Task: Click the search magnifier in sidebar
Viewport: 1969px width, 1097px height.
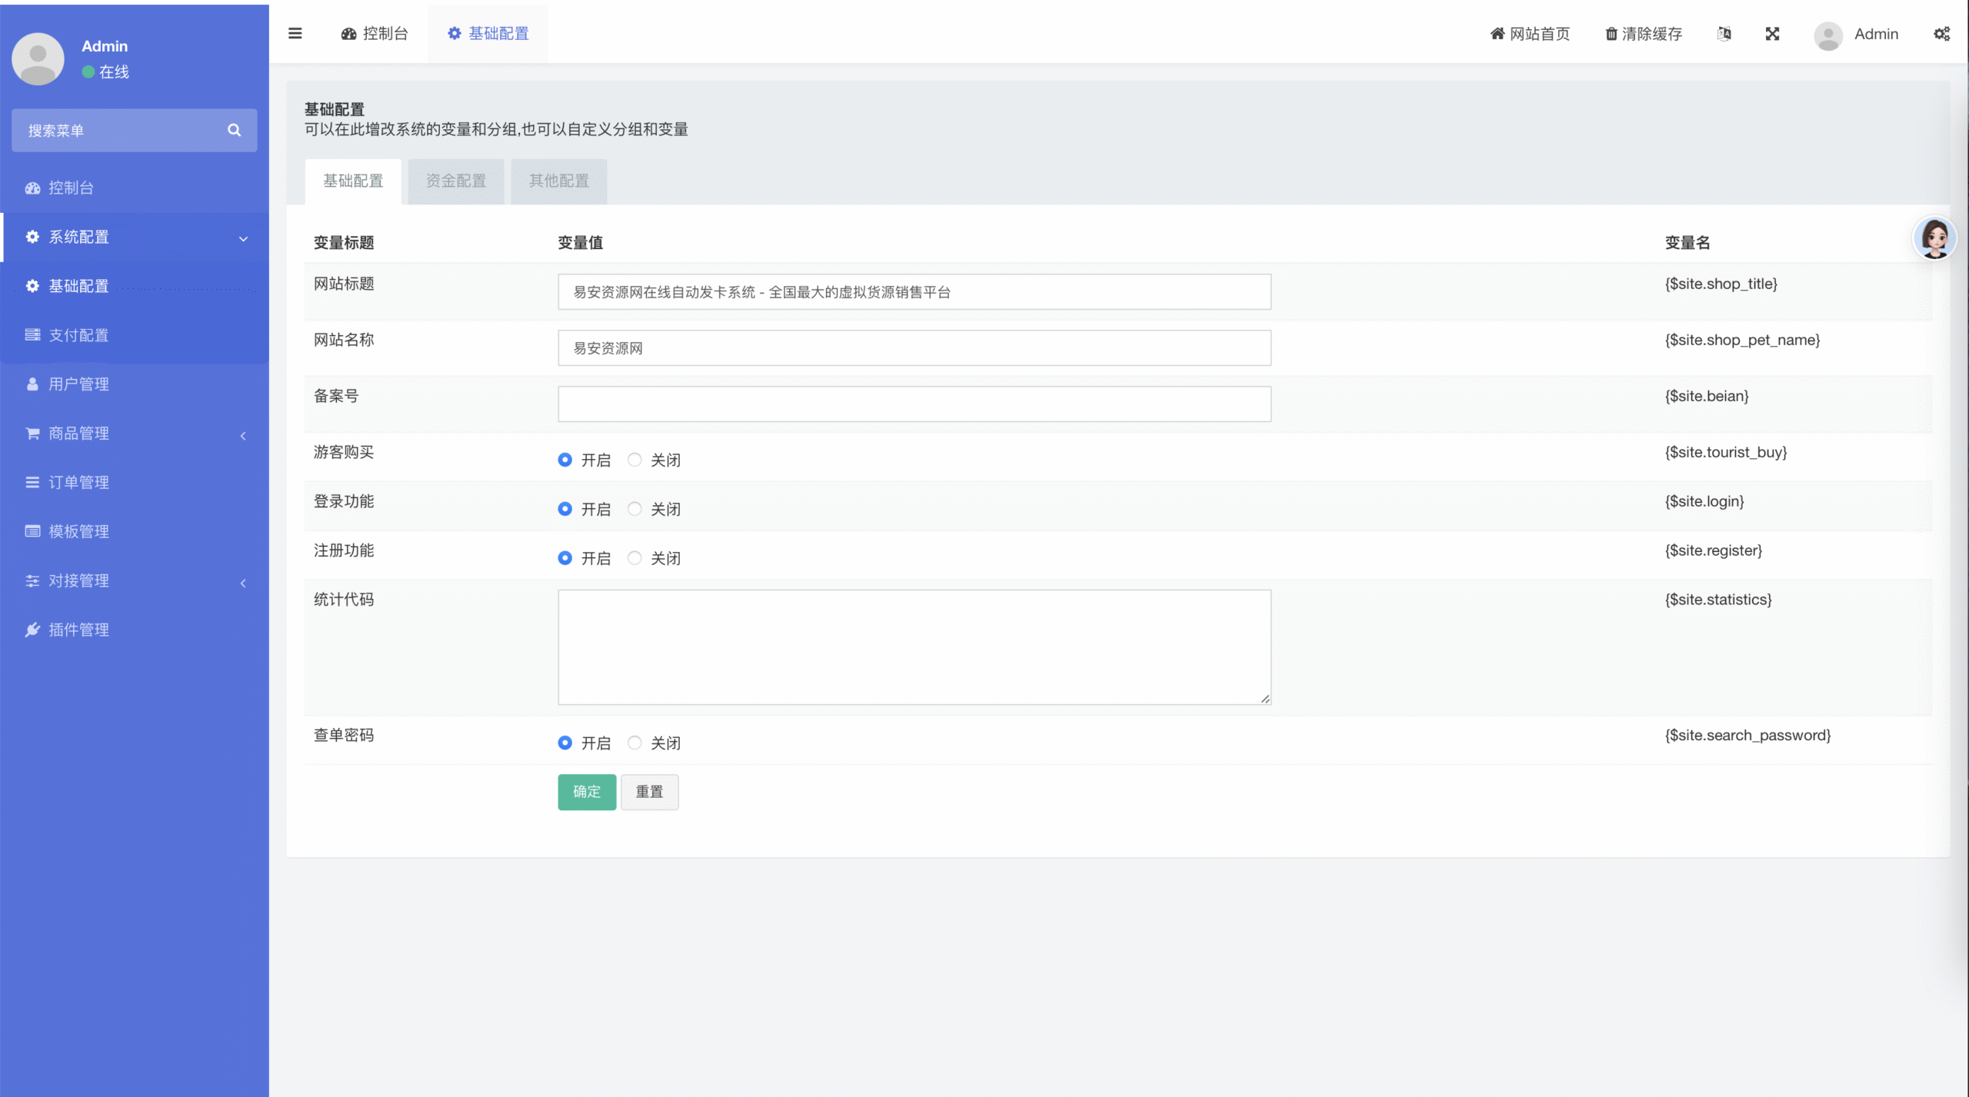Action: (x=234, y=130)
